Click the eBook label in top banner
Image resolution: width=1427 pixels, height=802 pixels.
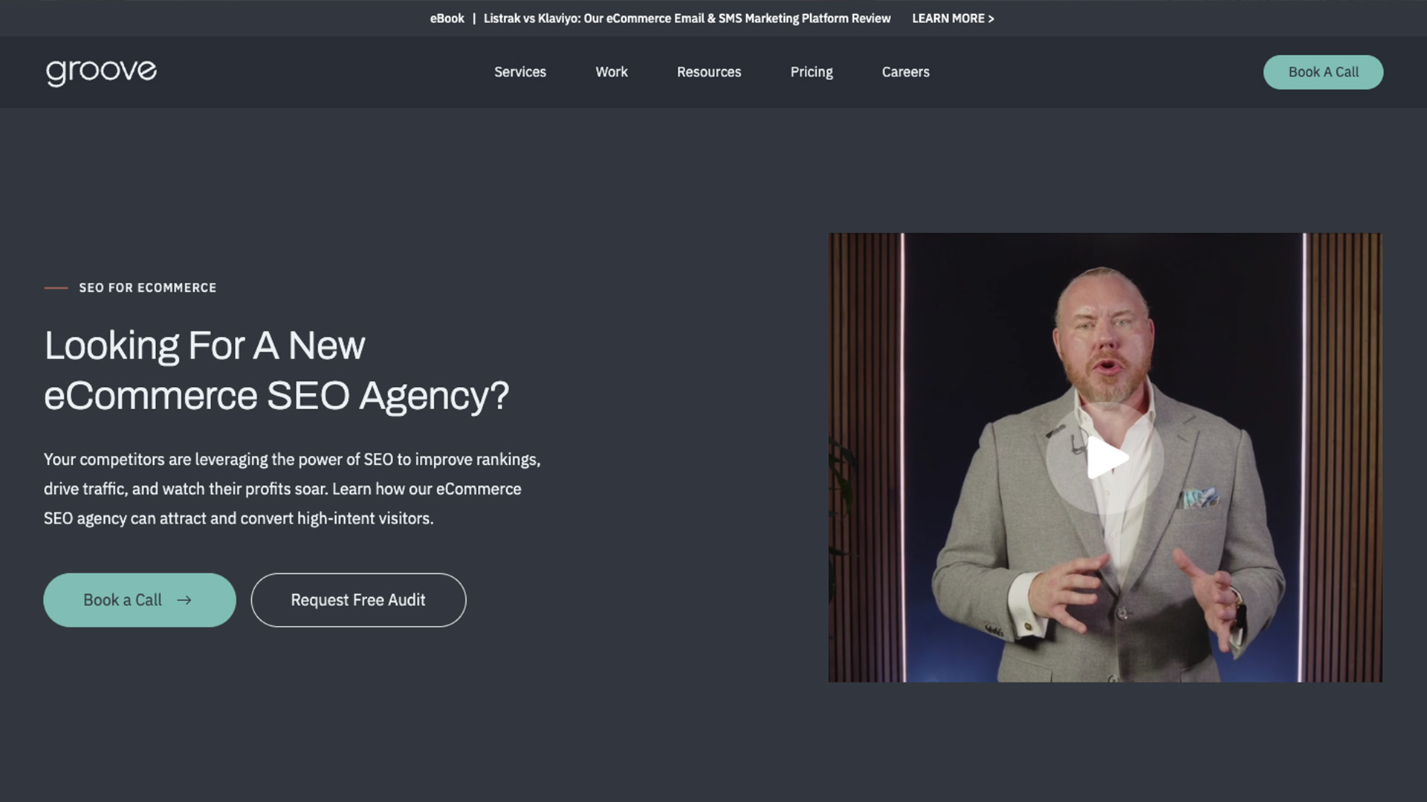click(x=447, y=19)
